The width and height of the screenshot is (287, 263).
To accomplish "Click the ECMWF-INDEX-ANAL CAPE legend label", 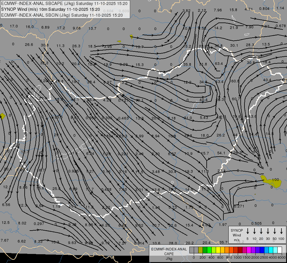I will [x=169, y=254].
